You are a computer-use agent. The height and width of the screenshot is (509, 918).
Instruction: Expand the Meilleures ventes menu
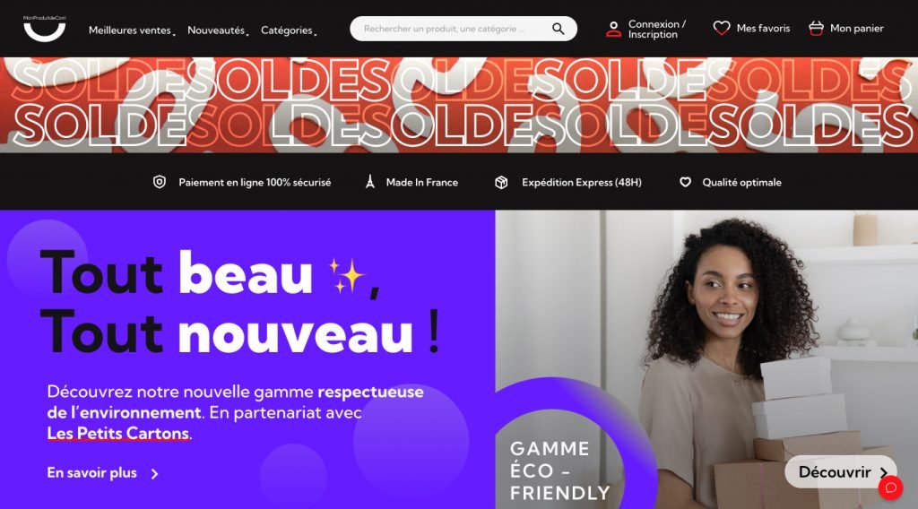pos(132,30)
